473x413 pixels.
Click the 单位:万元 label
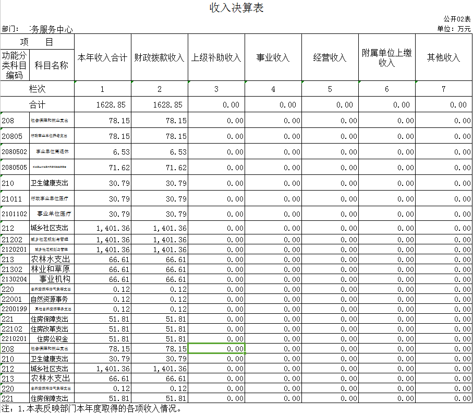[454, 29]
